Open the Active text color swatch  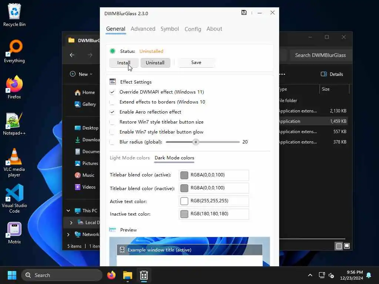tap(184, 201)
